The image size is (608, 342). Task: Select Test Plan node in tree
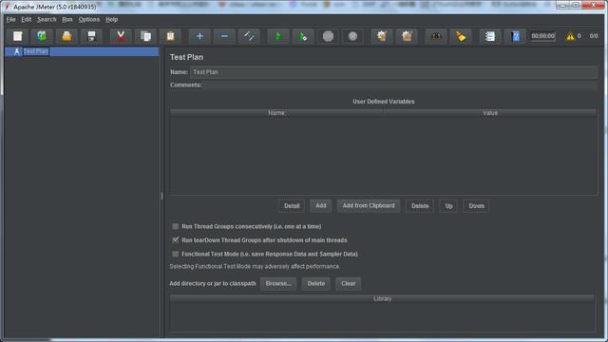[x=36, y=51]
